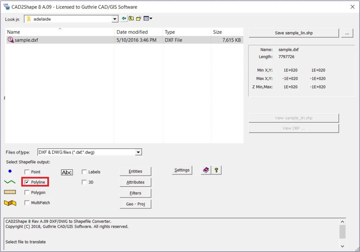The image size is (360, 252).
Task: Uncheck the Polyline output checkbox
Action: 27,182
